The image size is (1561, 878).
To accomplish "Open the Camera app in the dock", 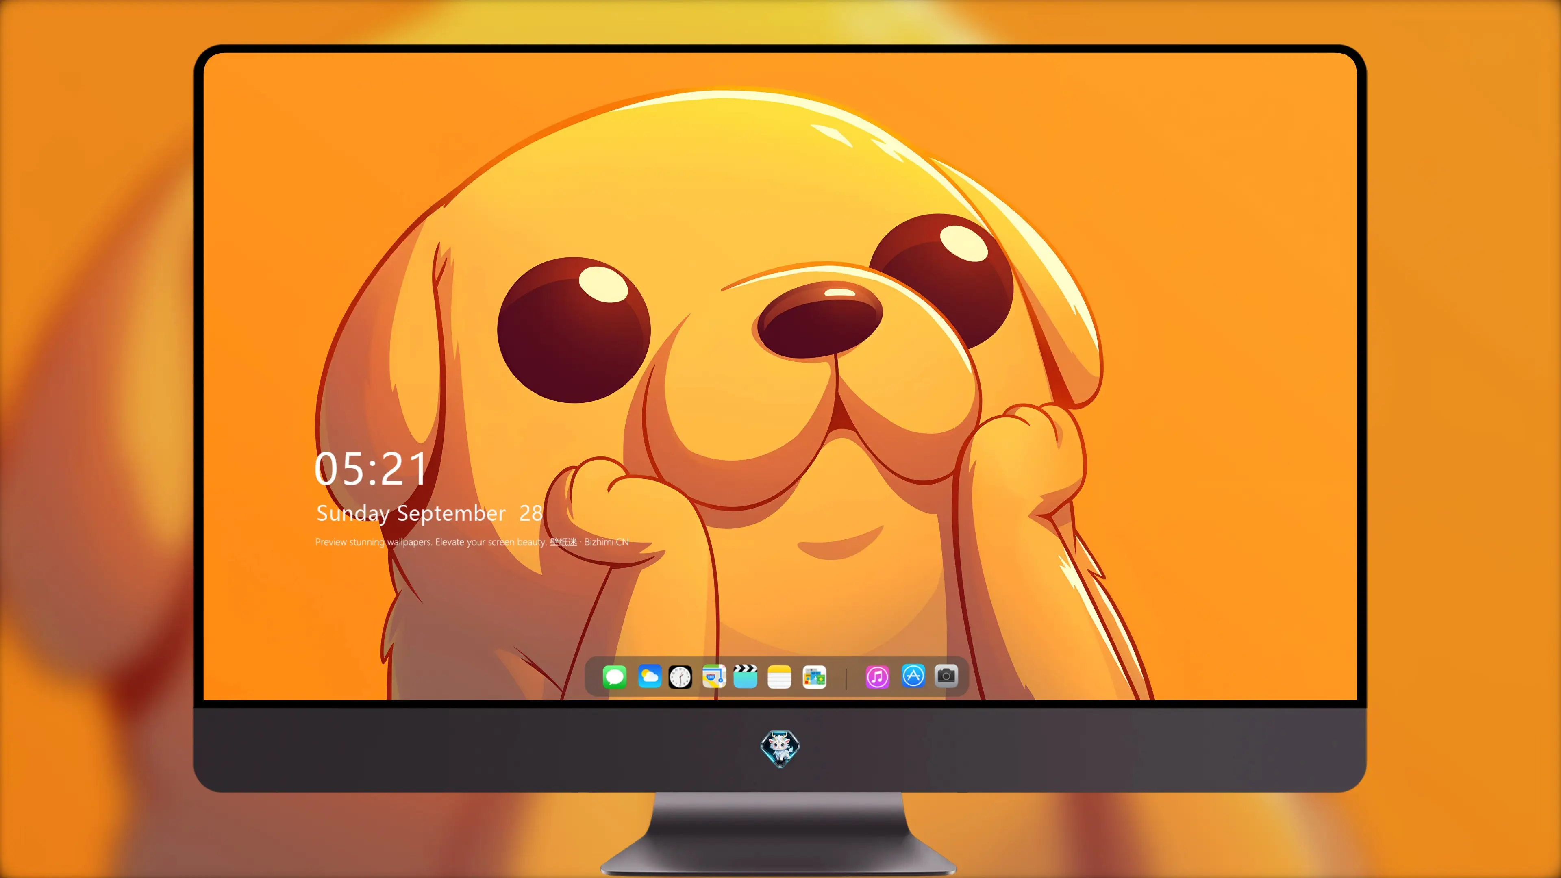I will pos(946,676).
